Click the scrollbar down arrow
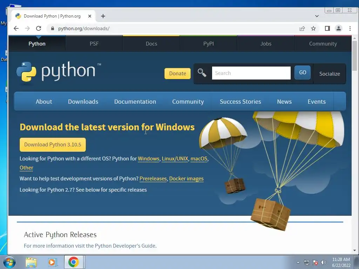The width and height of the screenshot is (359, 269). click(x=354, y=250)
